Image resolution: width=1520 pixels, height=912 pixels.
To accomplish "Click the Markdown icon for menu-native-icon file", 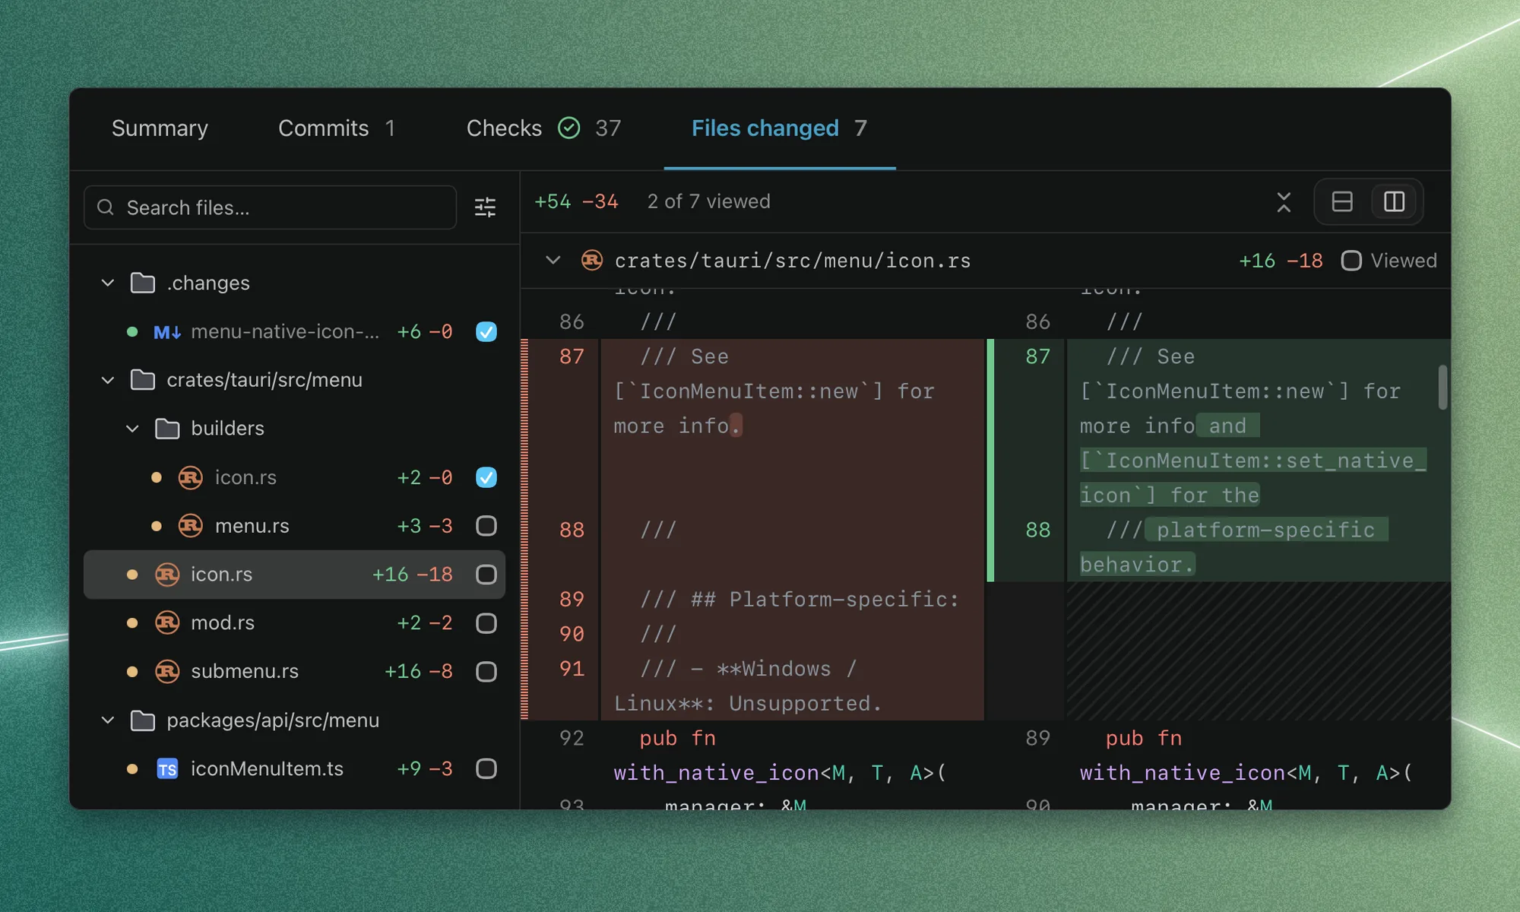I will coord(167,332).
